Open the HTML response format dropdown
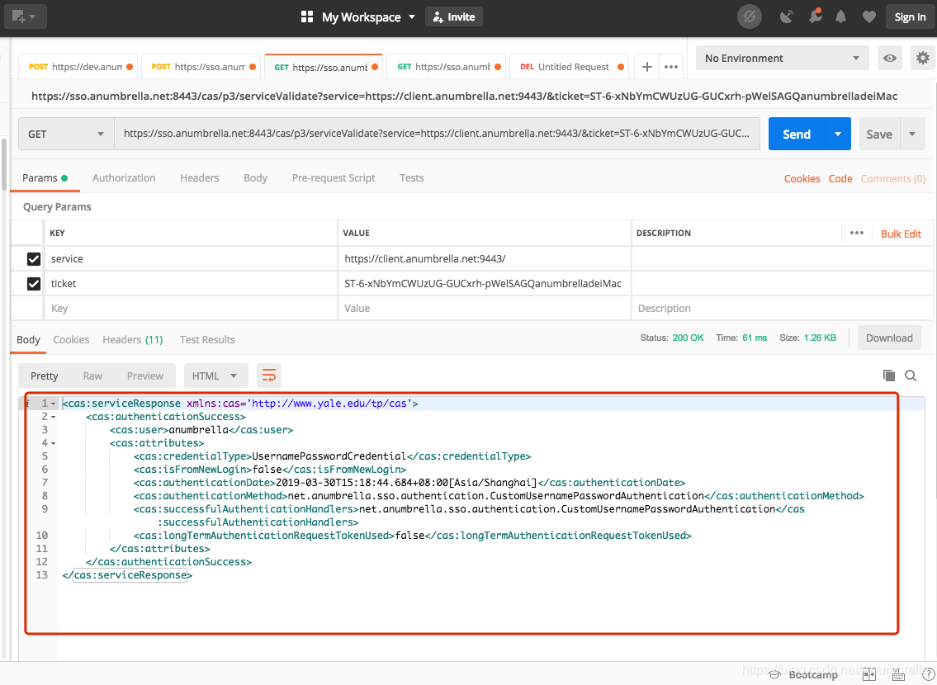Image resolution: width=937 pixels, height=685 pixels. (x=215, y=376)
